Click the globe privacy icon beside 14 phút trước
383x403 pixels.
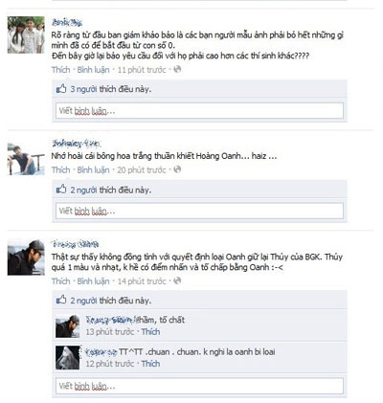pyautogui.click(x=177, y=280)
